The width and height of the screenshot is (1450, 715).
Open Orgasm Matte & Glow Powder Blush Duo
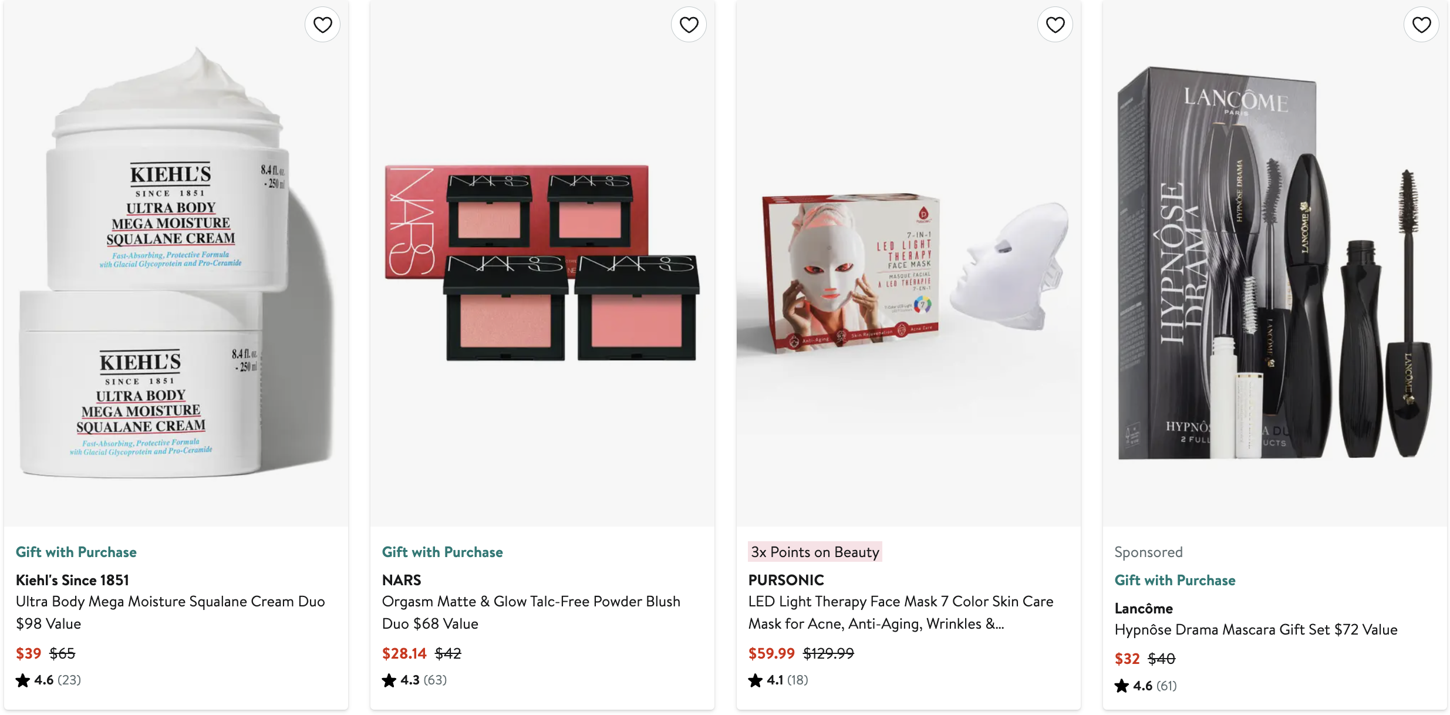(x=531, y=612)
